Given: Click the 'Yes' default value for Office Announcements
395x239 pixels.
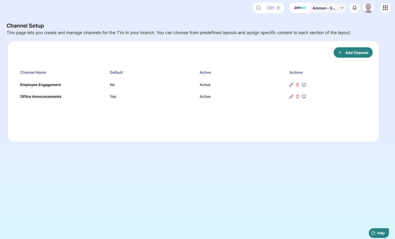Looking at the screenshot, I should 113,97.
